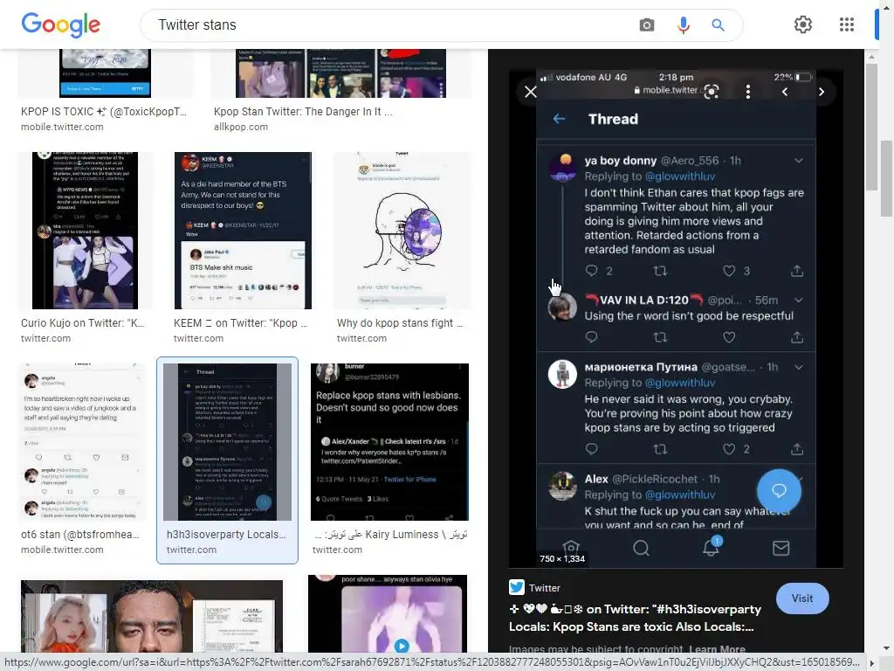Share the ya boy donny tweet

point(797,271)
